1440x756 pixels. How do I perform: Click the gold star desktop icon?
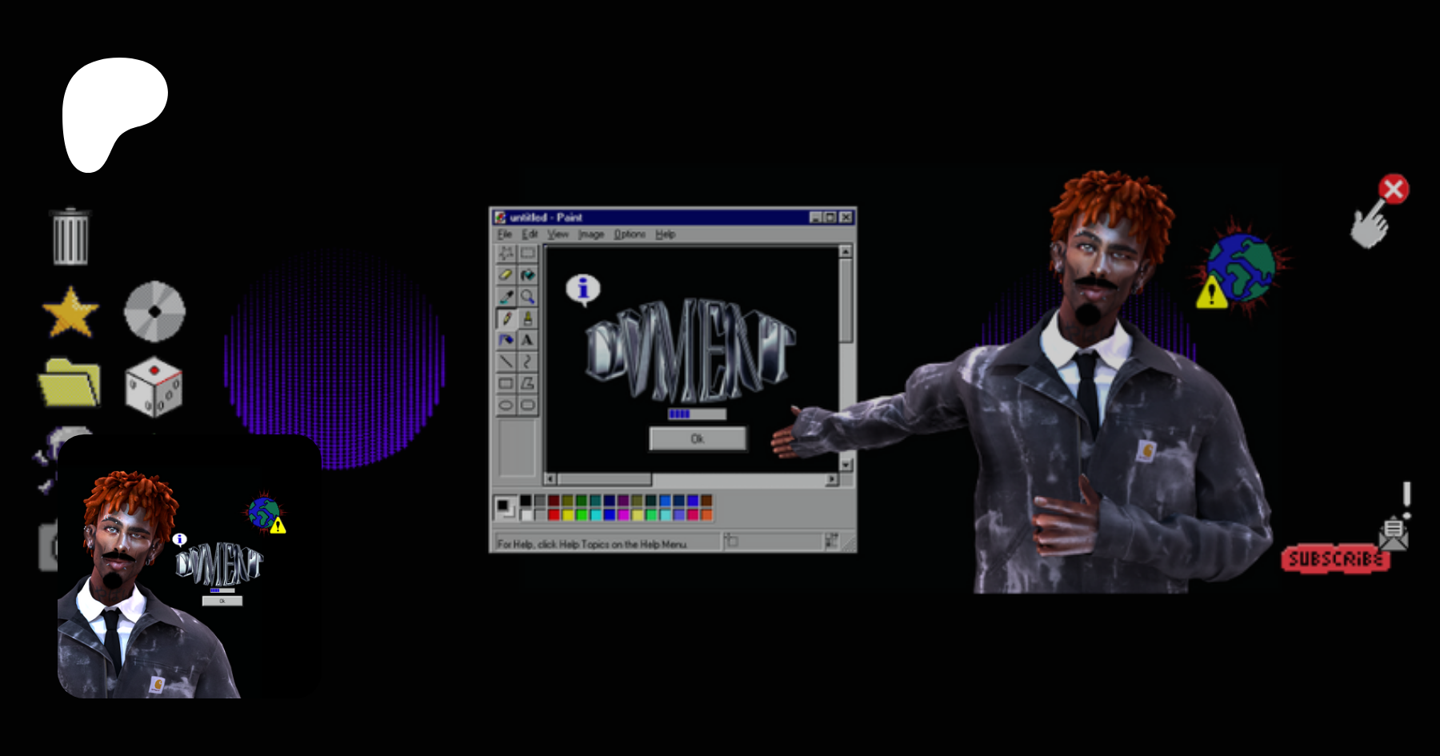point(70,312)
